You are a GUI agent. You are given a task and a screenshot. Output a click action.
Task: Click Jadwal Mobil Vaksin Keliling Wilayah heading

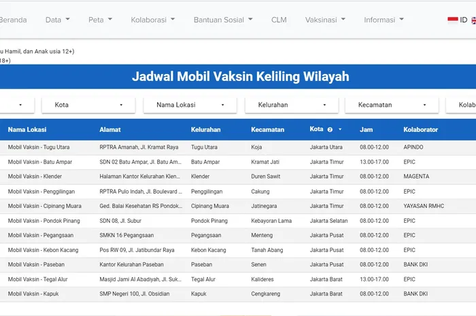(x=241, y=76)
